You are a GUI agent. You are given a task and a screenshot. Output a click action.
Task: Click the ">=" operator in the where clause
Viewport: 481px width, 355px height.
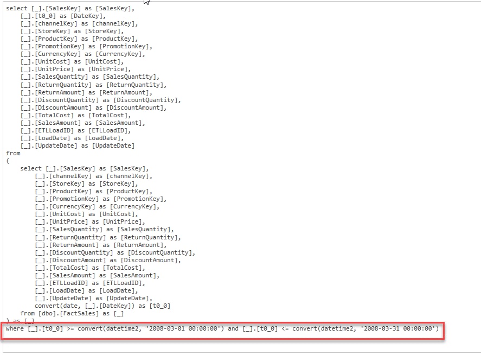pos(70,328)
